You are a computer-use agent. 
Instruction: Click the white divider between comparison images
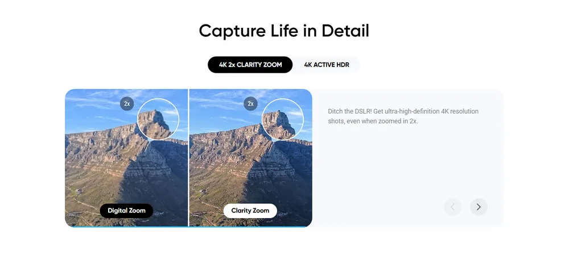[x=188, y=158]
